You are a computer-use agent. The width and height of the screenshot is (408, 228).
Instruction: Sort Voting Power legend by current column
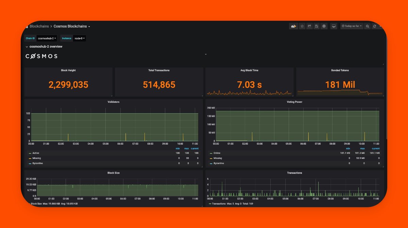376,148
